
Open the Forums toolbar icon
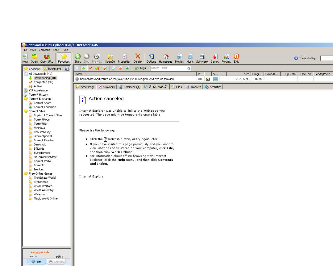(226, 58)
